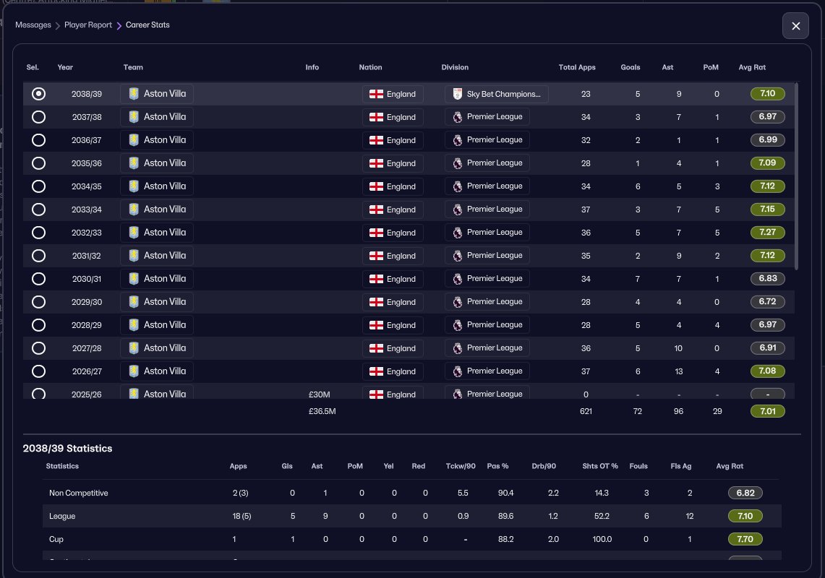Click Aston Villa crest in 2032/33 row
Screen dimensions: 825x578
click(x=134, y=233)
